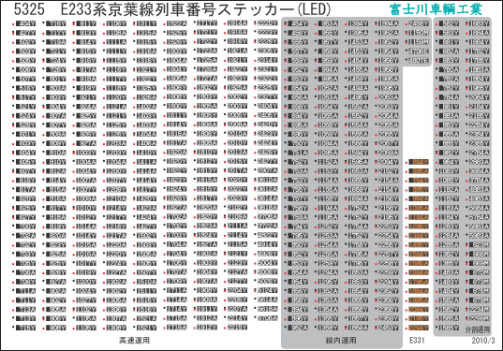Click the topmost orange E331 sticker
This screenshot has height=351, width=503.
pos(419,162)
